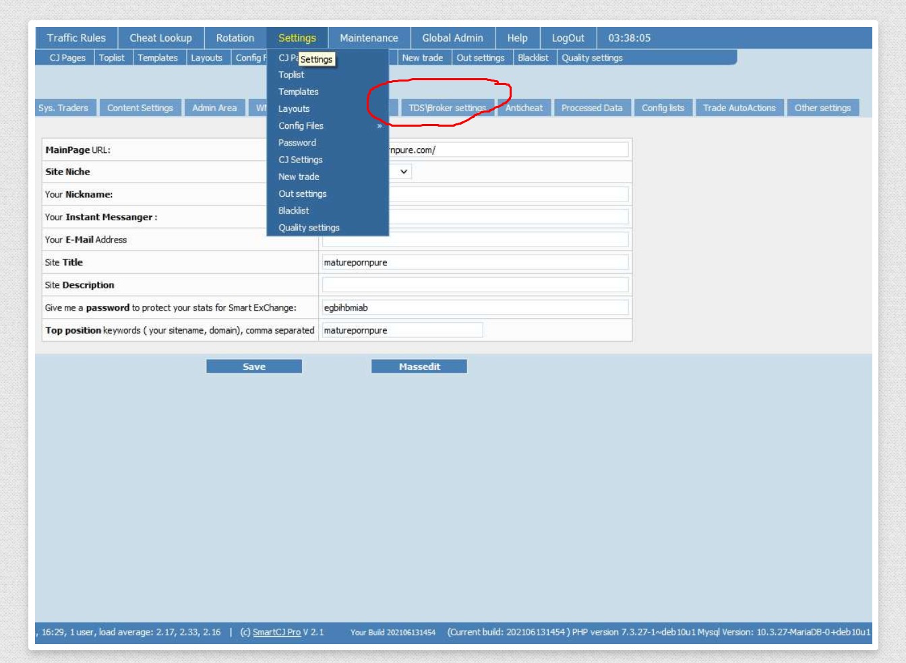Open the Global Admin menu
This screenshot has width=906, height=663.
tap(452, 38)
